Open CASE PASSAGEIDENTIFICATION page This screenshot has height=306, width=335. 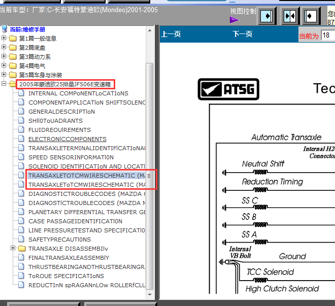pos(75,221)
